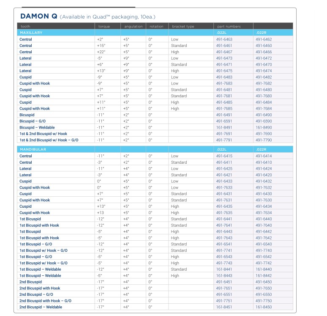Click part number 491-7641
The image size is (327, 316).
224,225
